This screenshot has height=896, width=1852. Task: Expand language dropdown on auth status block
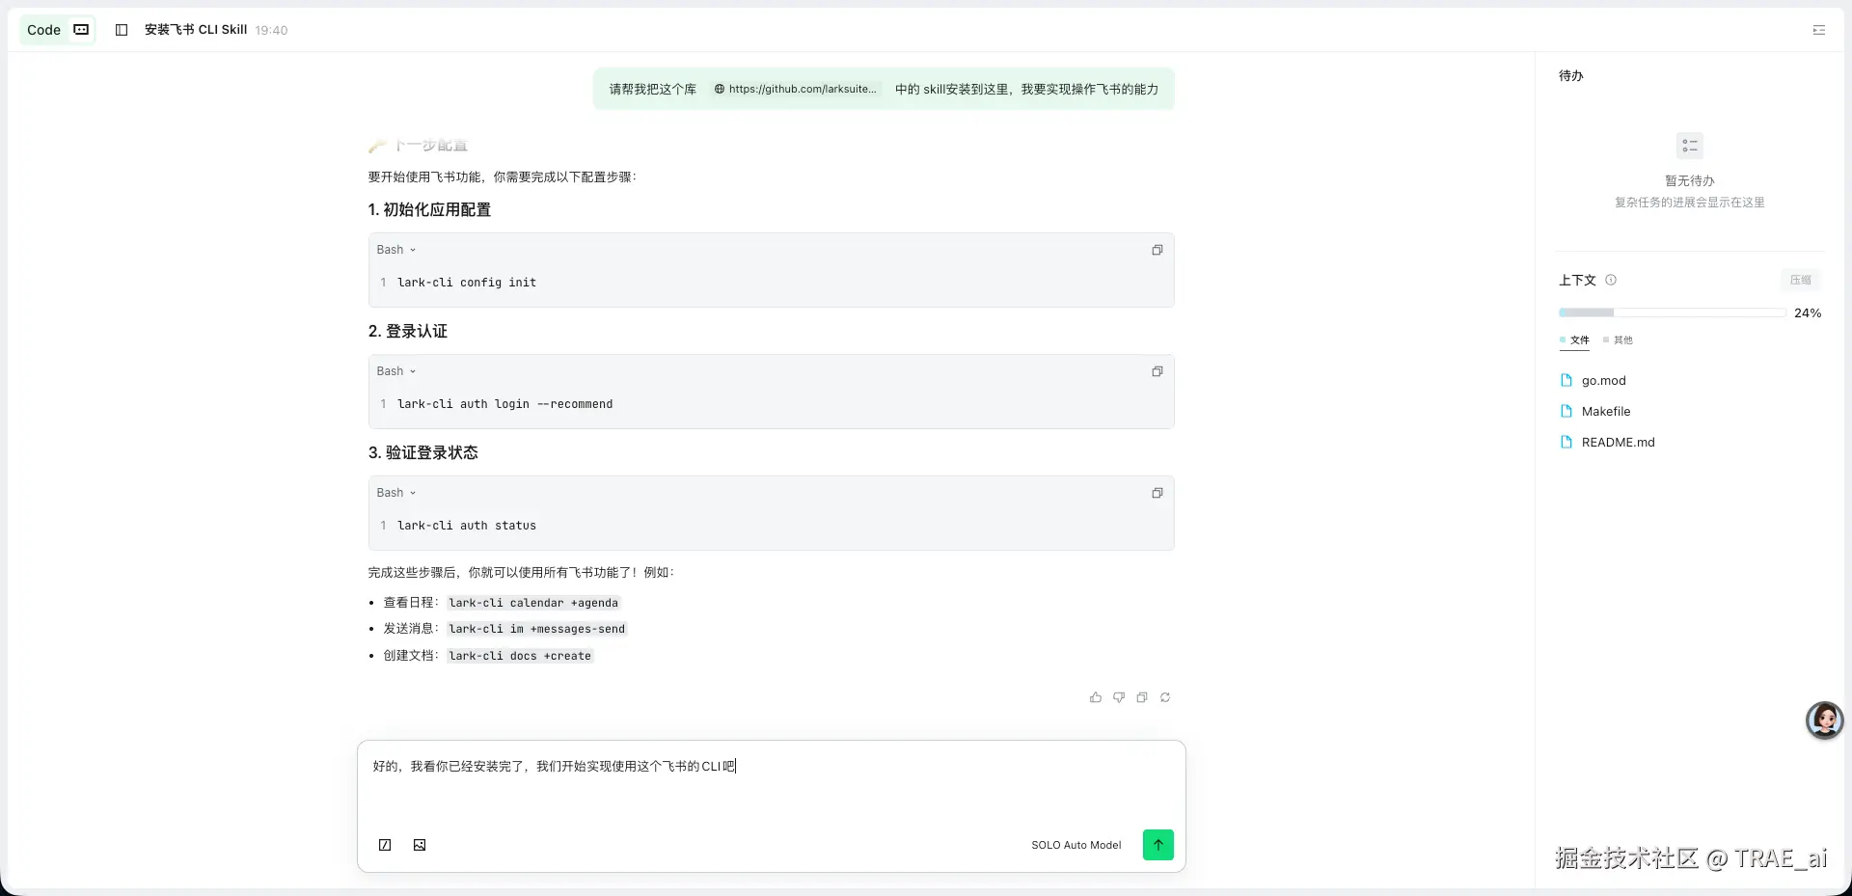point(396,493)
